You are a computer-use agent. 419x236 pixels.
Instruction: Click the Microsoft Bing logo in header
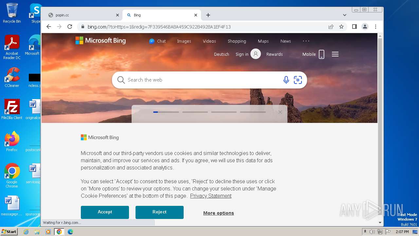tap(100, 41)
